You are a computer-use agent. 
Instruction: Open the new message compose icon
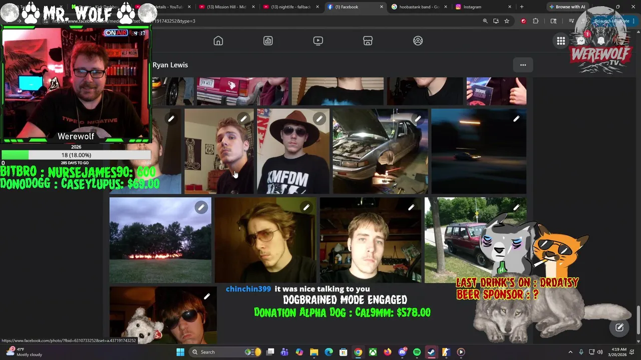(x=619, y=327)
